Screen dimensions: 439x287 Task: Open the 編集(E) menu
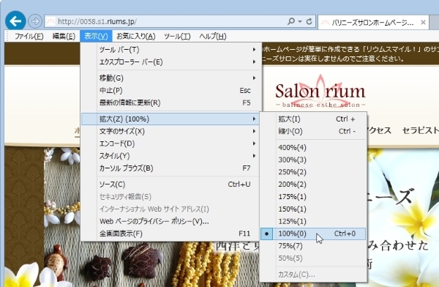coord(64,36)
